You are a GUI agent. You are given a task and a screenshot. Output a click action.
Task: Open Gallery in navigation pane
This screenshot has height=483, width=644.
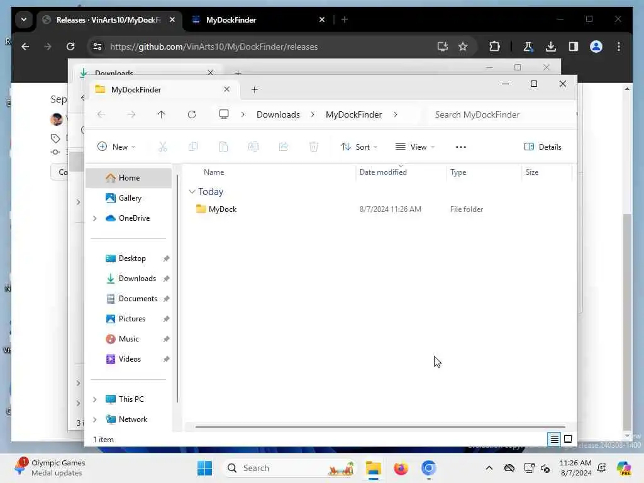(128, 198)
